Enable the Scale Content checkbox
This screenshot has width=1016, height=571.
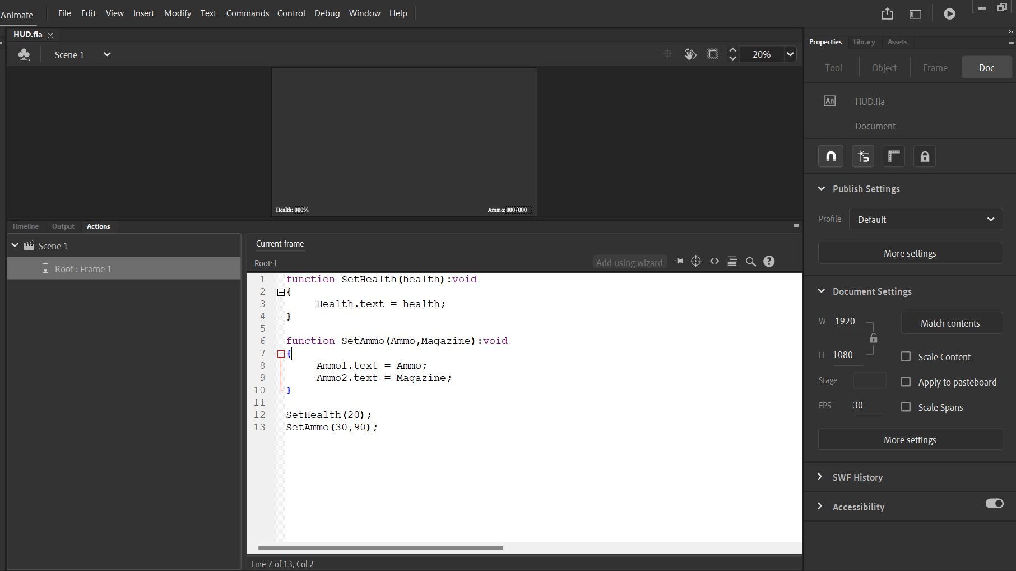[906, 357]
